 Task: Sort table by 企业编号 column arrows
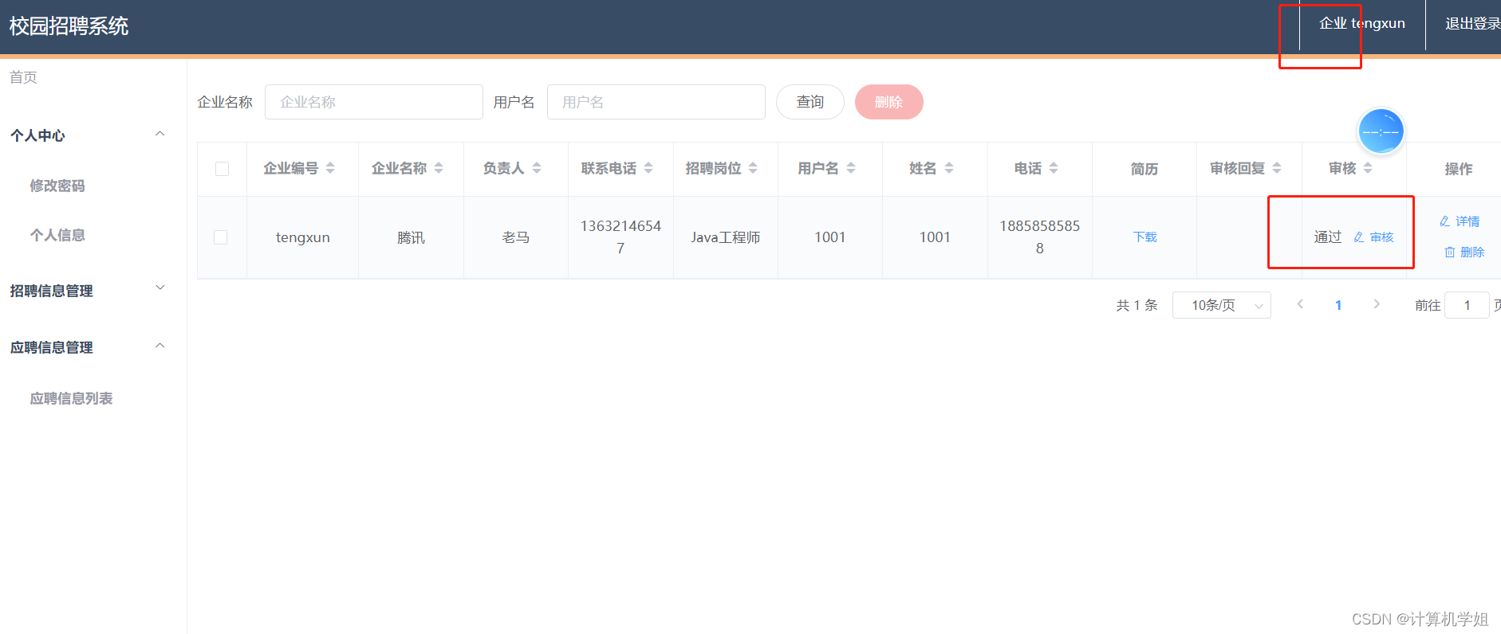click(x=330, y=168)
